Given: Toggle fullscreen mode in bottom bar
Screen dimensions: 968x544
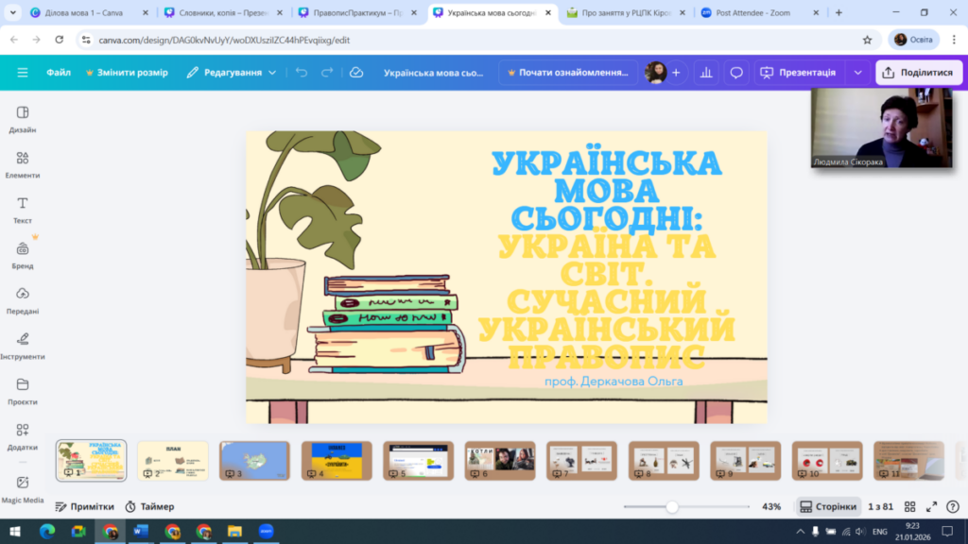Looking at the screenshot, I should [931, 507].
